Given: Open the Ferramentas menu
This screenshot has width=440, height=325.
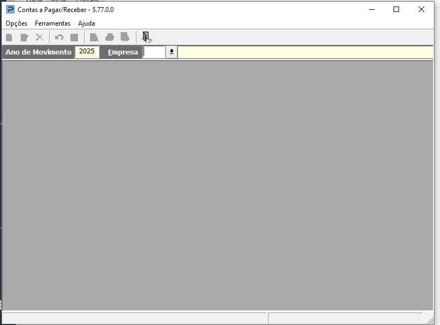Looking at the screenshot, I should [x=53, y=23].
